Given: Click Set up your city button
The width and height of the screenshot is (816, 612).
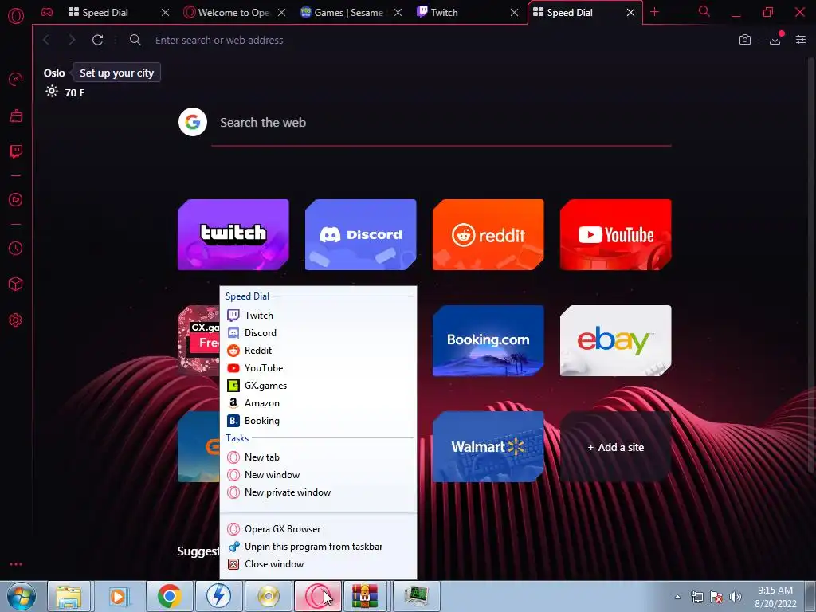Looking at the screenshot, I should click(116, 73).
